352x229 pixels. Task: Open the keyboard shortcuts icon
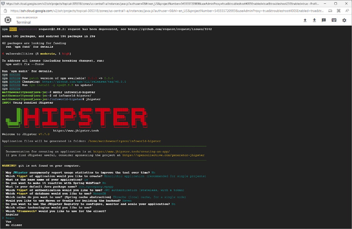(x=334, y=20)
